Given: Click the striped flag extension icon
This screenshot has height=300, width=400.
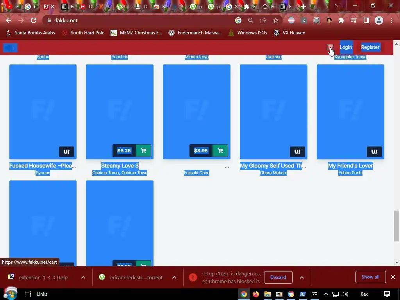Looking at the screenshot, I should [x=291, y=20].
